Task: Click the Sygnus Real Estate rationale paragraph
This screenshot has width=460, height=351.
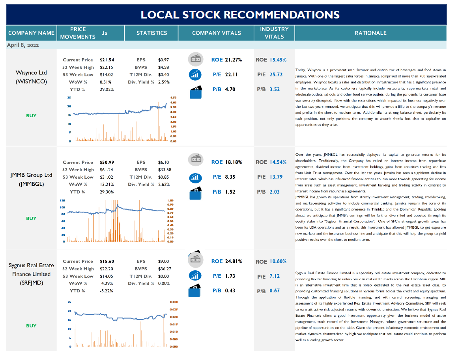Action: click(x=370, y=307)
